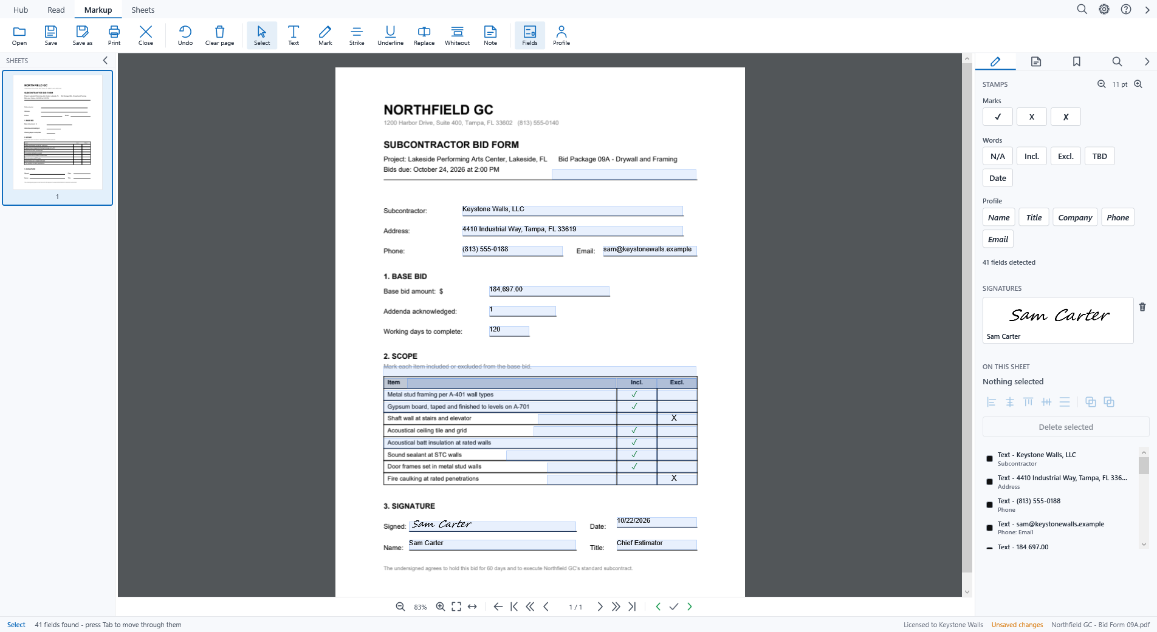Click the Clear page tool
The height and width of the screenshot is (632, 1157).
coord(219,35)
